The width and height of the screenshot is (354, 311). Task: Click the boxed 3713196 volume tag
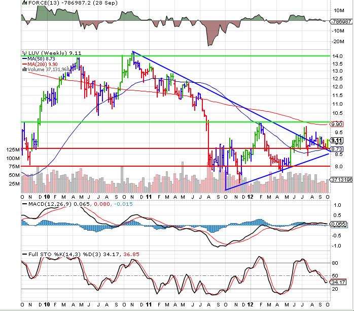point(341,179)
